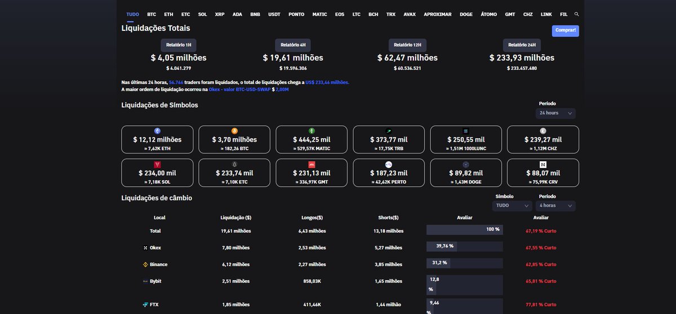Screen dimensions: 676x314
Task: Click the Relatório 4H button
Action: click(x=293, y=45)
